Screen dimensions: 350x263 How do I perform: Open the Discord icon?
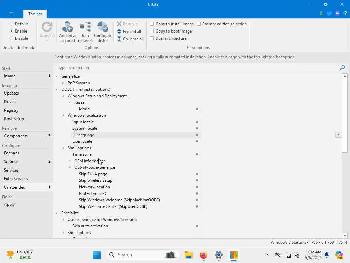[337, 13]
